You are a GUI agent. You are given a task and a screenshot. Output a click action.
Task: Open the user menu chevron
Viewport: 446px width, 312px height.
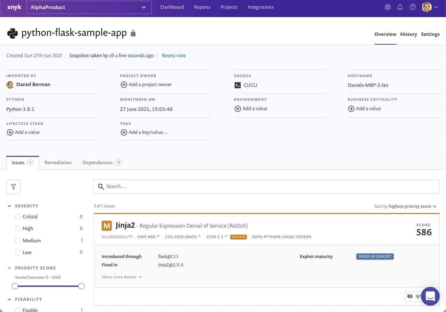(x=436, y=7)
